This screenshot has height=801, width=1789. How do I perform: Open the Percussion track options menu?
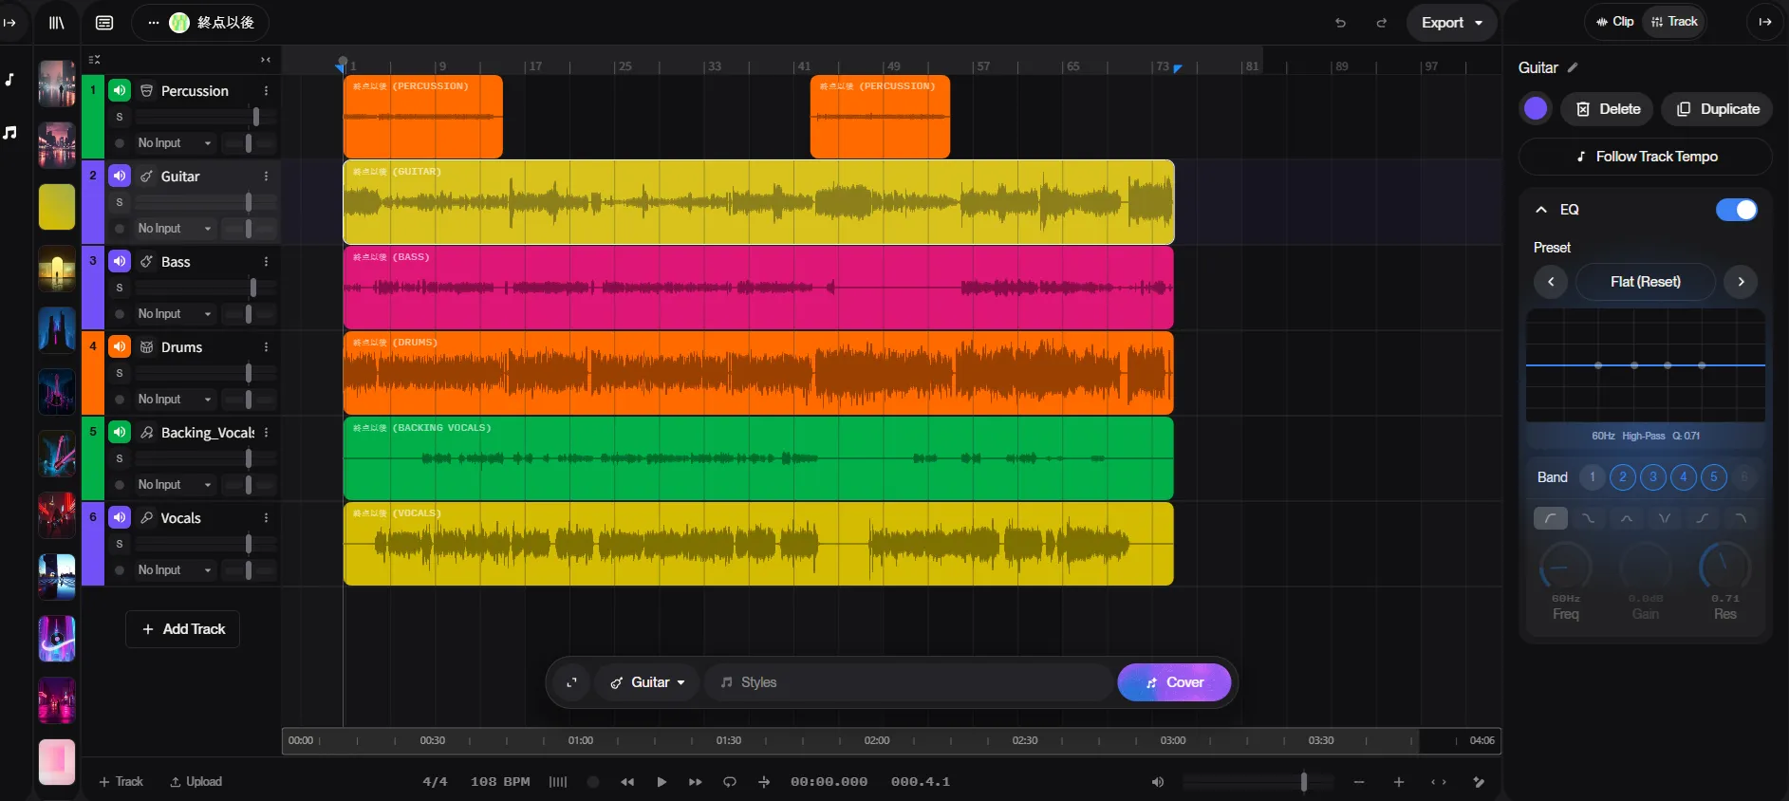tap(266, 91)
